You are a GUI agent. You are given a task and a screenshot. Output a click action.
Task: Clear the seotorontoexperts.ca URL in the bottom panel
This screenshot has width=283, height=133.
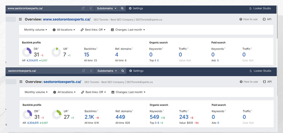(x=91, y=71)
